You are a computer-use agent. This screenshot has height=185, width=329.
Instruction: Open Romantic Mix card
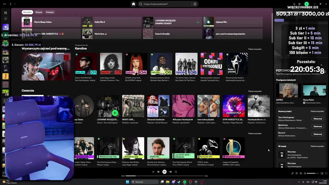[208, 148]
